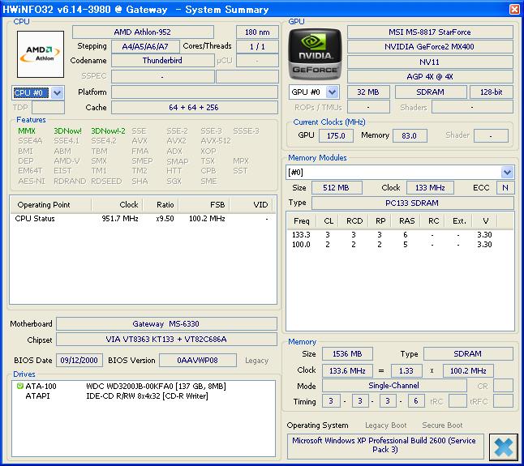Click the Single-Channel mode field
The height and width of the screenshot is (466, 524).
pyautogui.click(x=394, y=386)
